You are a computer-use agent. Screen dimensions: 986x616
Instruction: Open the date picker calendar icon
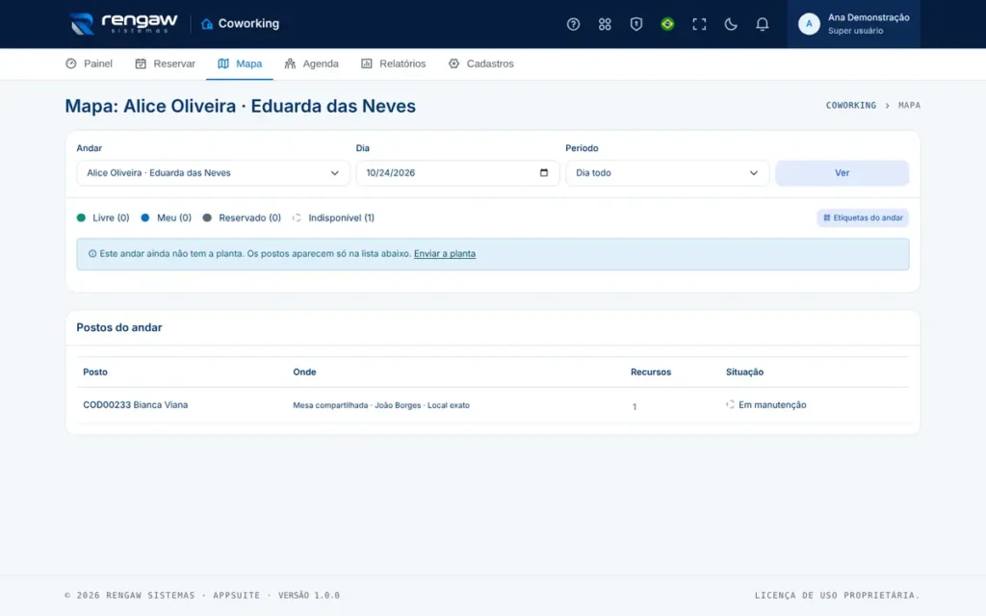click(544, 173)
